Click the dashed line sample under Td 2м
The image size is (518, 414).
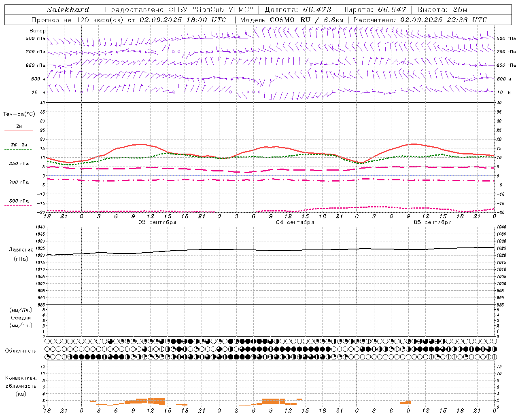click(x=18, y=150)
